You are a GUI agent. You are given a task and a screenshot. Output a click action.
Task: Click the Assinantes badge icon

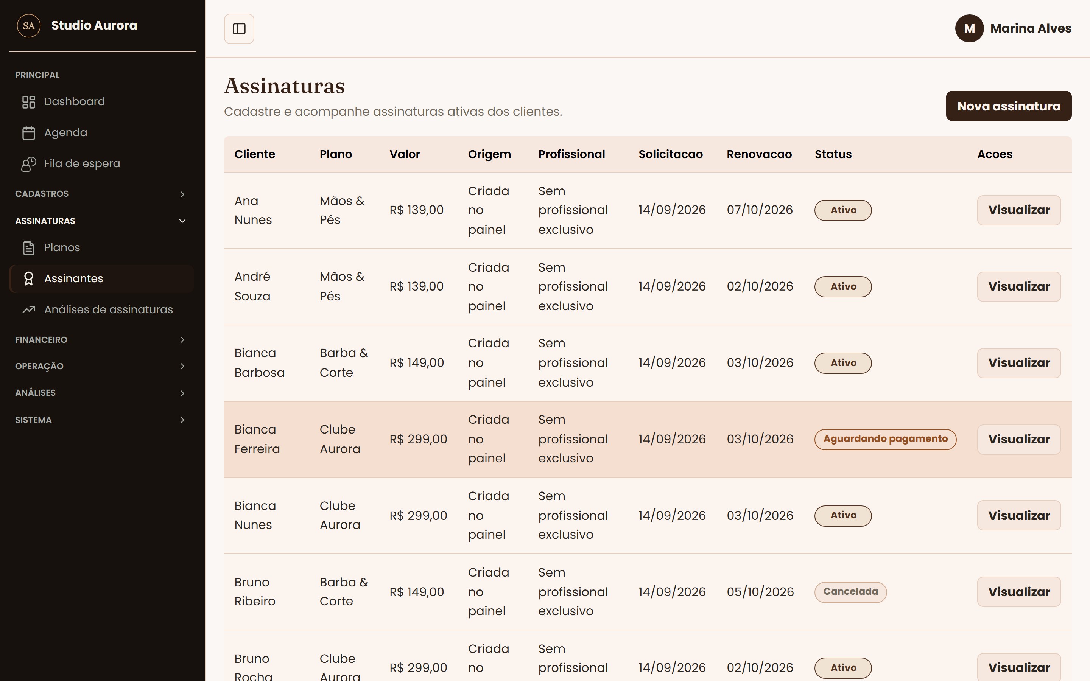(x=29, y=279)
